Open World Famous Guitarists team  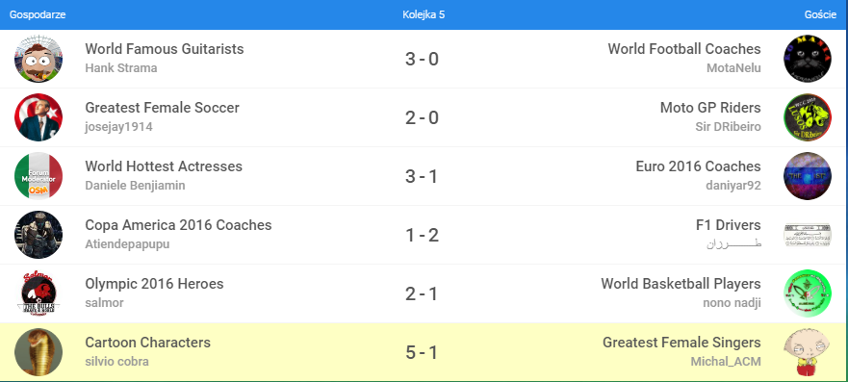(165, 49)
